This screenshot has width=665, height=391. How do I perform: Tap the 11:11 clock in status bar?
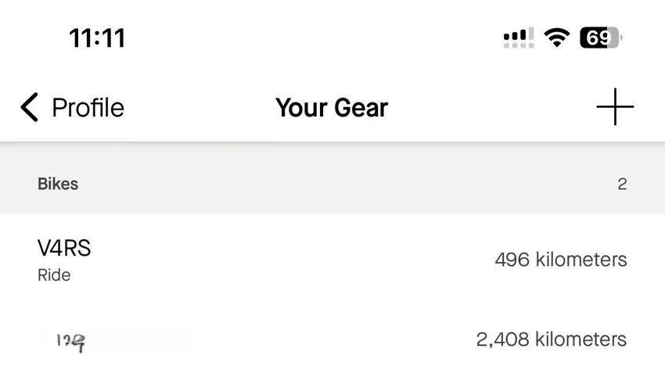pyautogui.click(x=97, y=38)
